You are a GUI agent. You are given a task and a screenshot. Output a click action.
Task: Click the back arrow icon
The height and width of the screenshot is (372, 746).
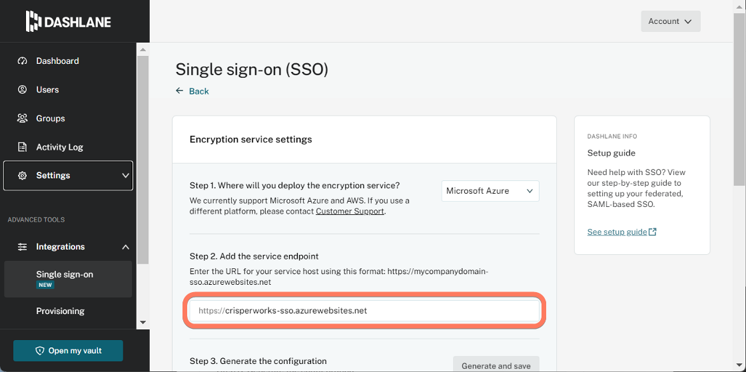[179, 91]
